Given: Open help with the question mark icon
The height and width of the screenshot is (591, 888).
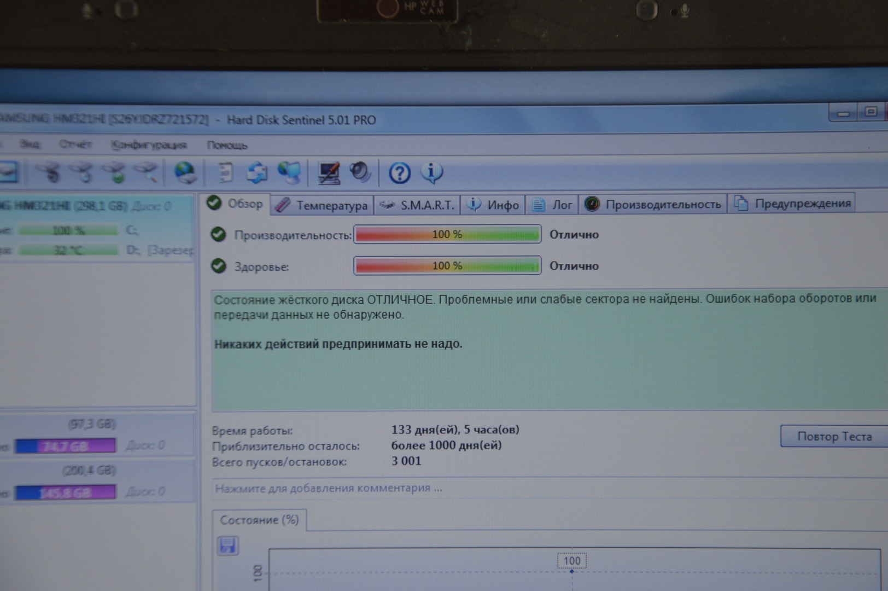Looking at the screenshot, I should (x=399, y=173).
